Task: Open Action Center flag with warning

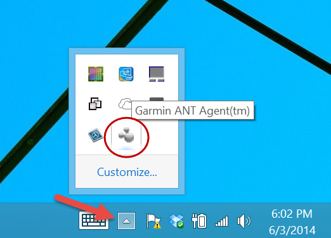Action: click(153, 221)
